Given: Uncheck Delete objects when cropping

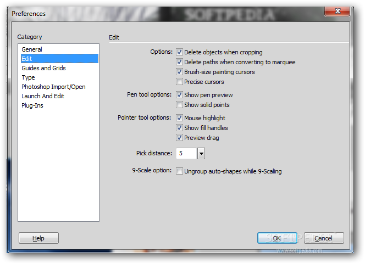Looking at the screenshot, I should point(179,52).
